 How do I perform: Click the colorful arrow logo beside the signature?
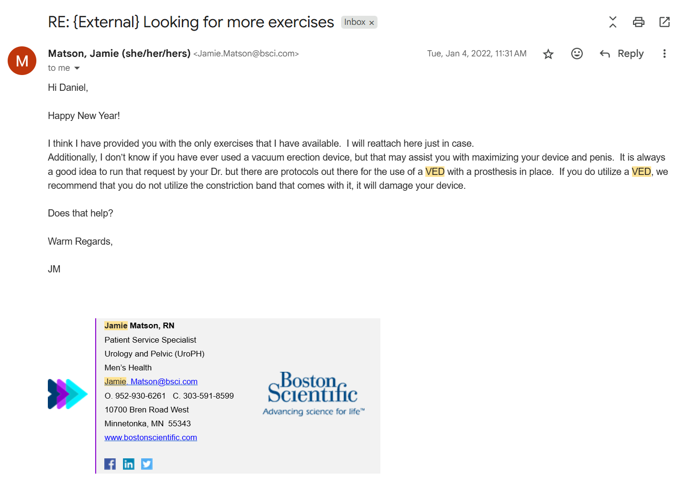68,394
